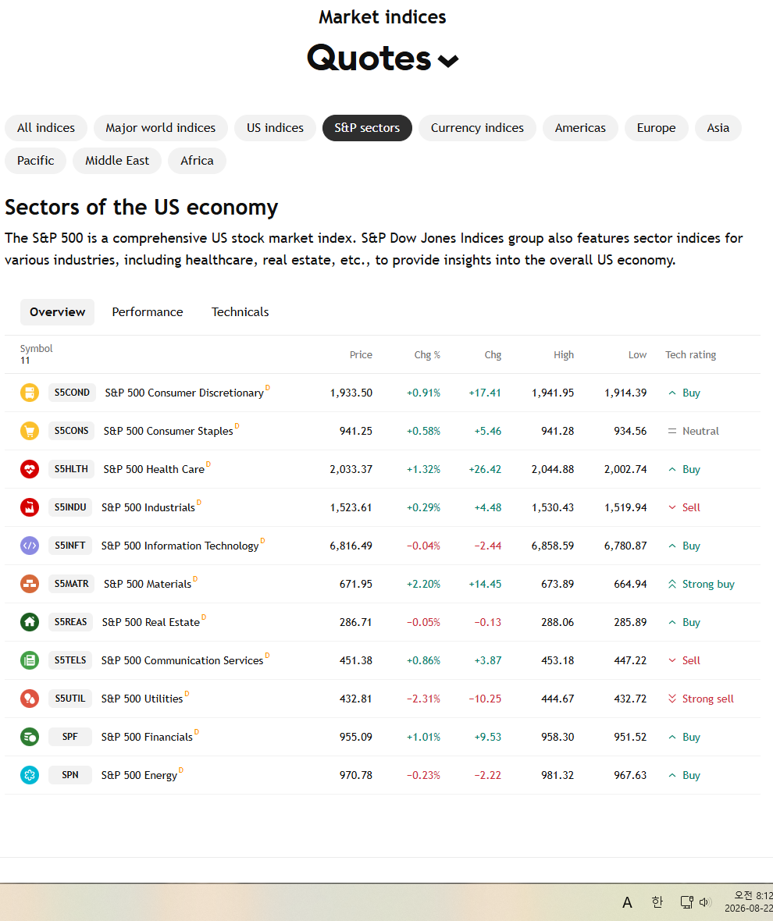Screen dimensions: 773x921
Task: Open the Consumer Discretionary sector icon
Action: click(30, 393)
